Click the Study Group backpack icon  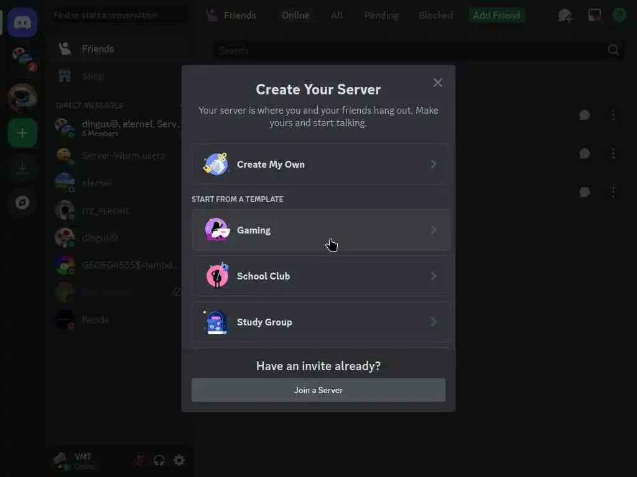click(216, 322)
